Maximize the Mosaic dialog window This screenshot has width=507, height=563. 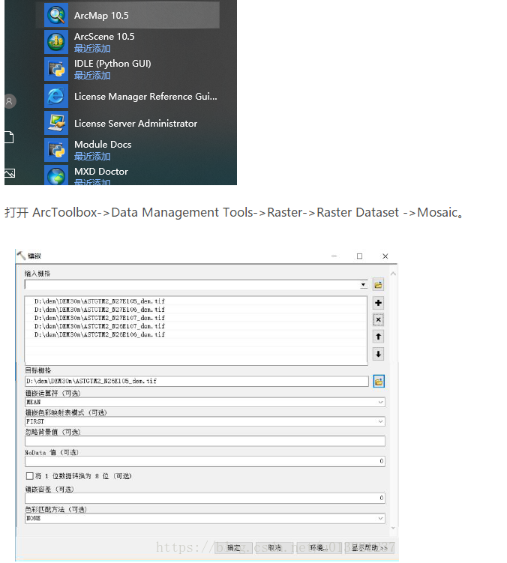click(359, 256)
